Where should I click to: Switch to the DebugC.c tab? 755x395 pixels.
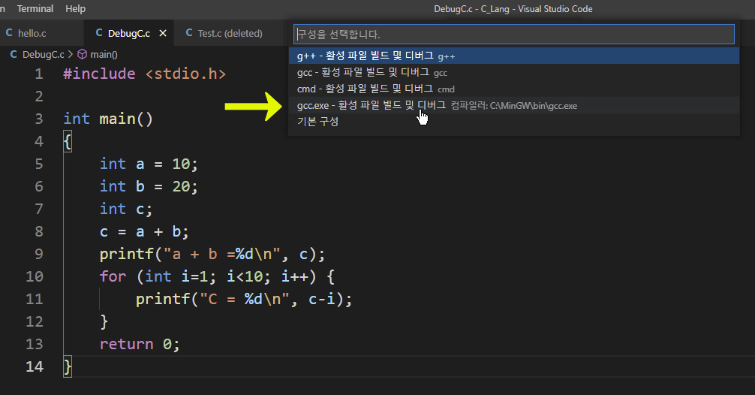(x=128, y=33)
